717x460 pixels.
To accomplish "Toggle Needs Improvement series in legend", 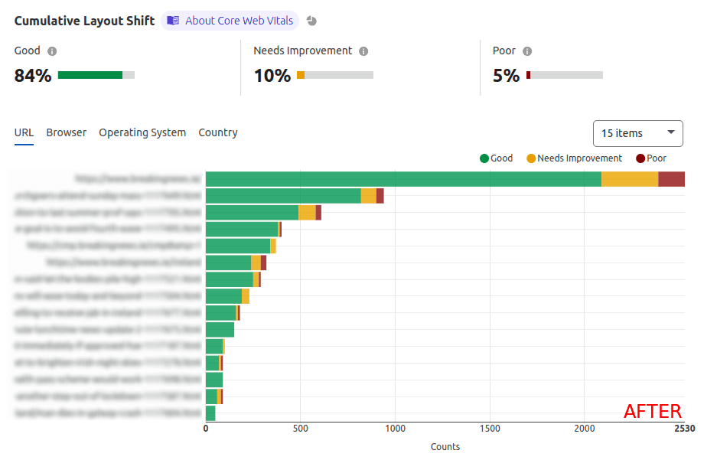I will (x=574, y=158).
